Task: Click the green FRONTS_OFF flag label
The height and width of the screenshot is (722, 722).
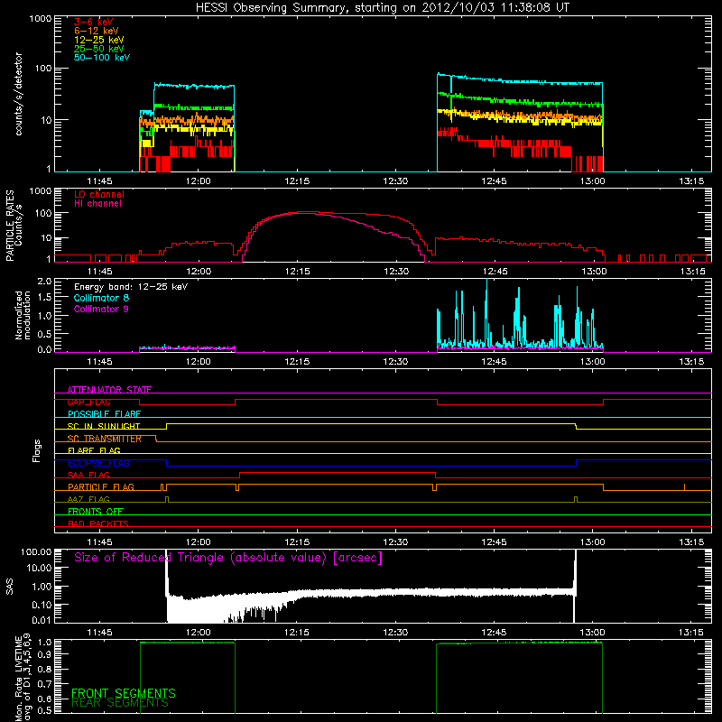Action: 96,512
